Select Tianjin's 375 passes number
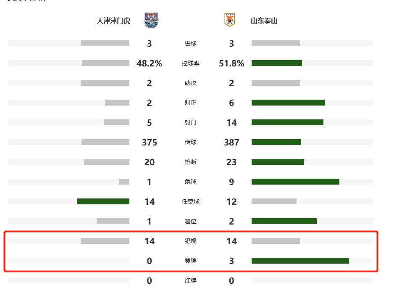Viewport: 394px width, 296px height. [x=149, y=143]
